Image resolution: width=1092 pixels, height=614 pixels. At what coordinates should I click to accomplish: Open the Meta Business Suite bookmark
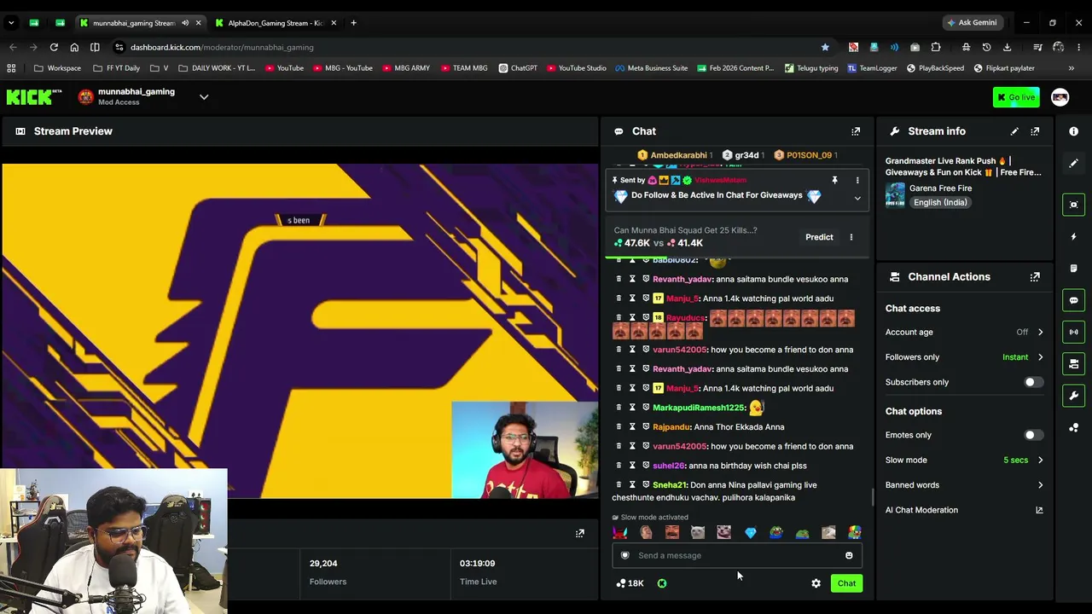[x=651, y=68]
